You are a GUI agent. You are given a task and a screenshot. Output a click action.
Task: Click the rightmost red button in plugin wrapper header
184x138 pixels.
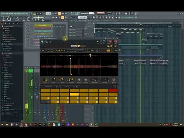point(116,41)
